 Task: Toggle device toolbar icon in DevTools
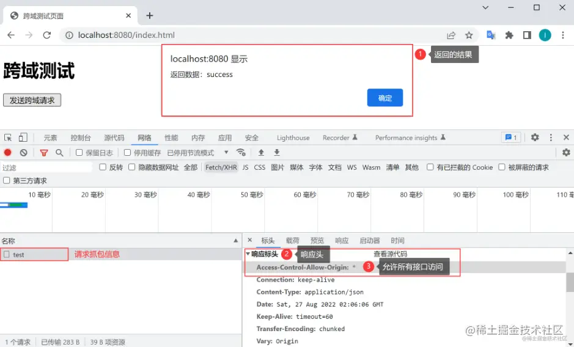(x=23, y=137)
